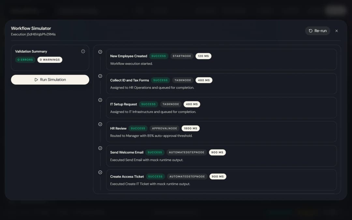
Task: Click the STARTNODE tag
Action: click(182, 56)
